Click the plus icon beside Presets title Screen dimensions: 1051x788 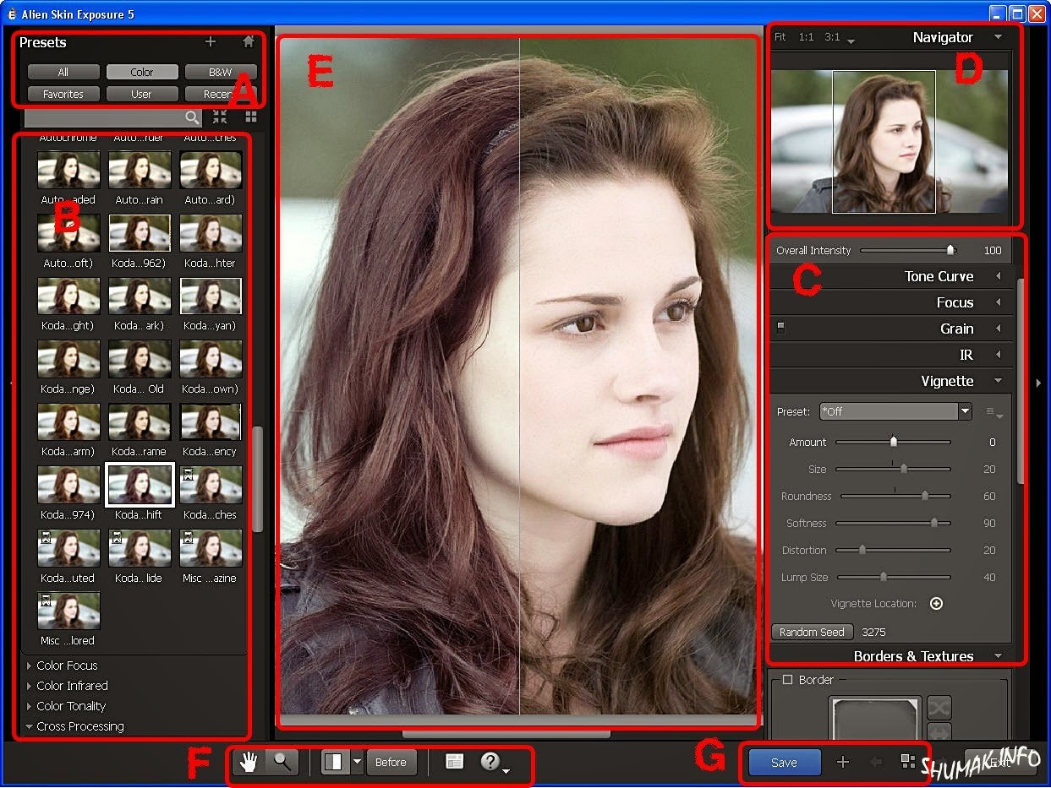tap(211, 41)
